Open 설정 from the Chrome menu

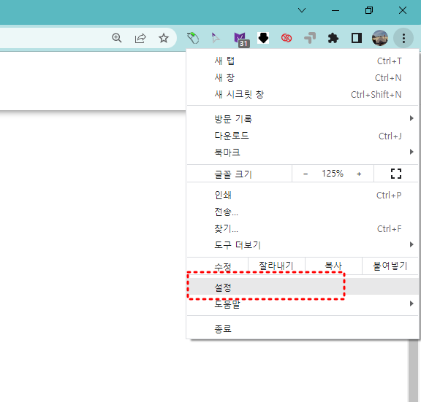(x=303, y=287)
